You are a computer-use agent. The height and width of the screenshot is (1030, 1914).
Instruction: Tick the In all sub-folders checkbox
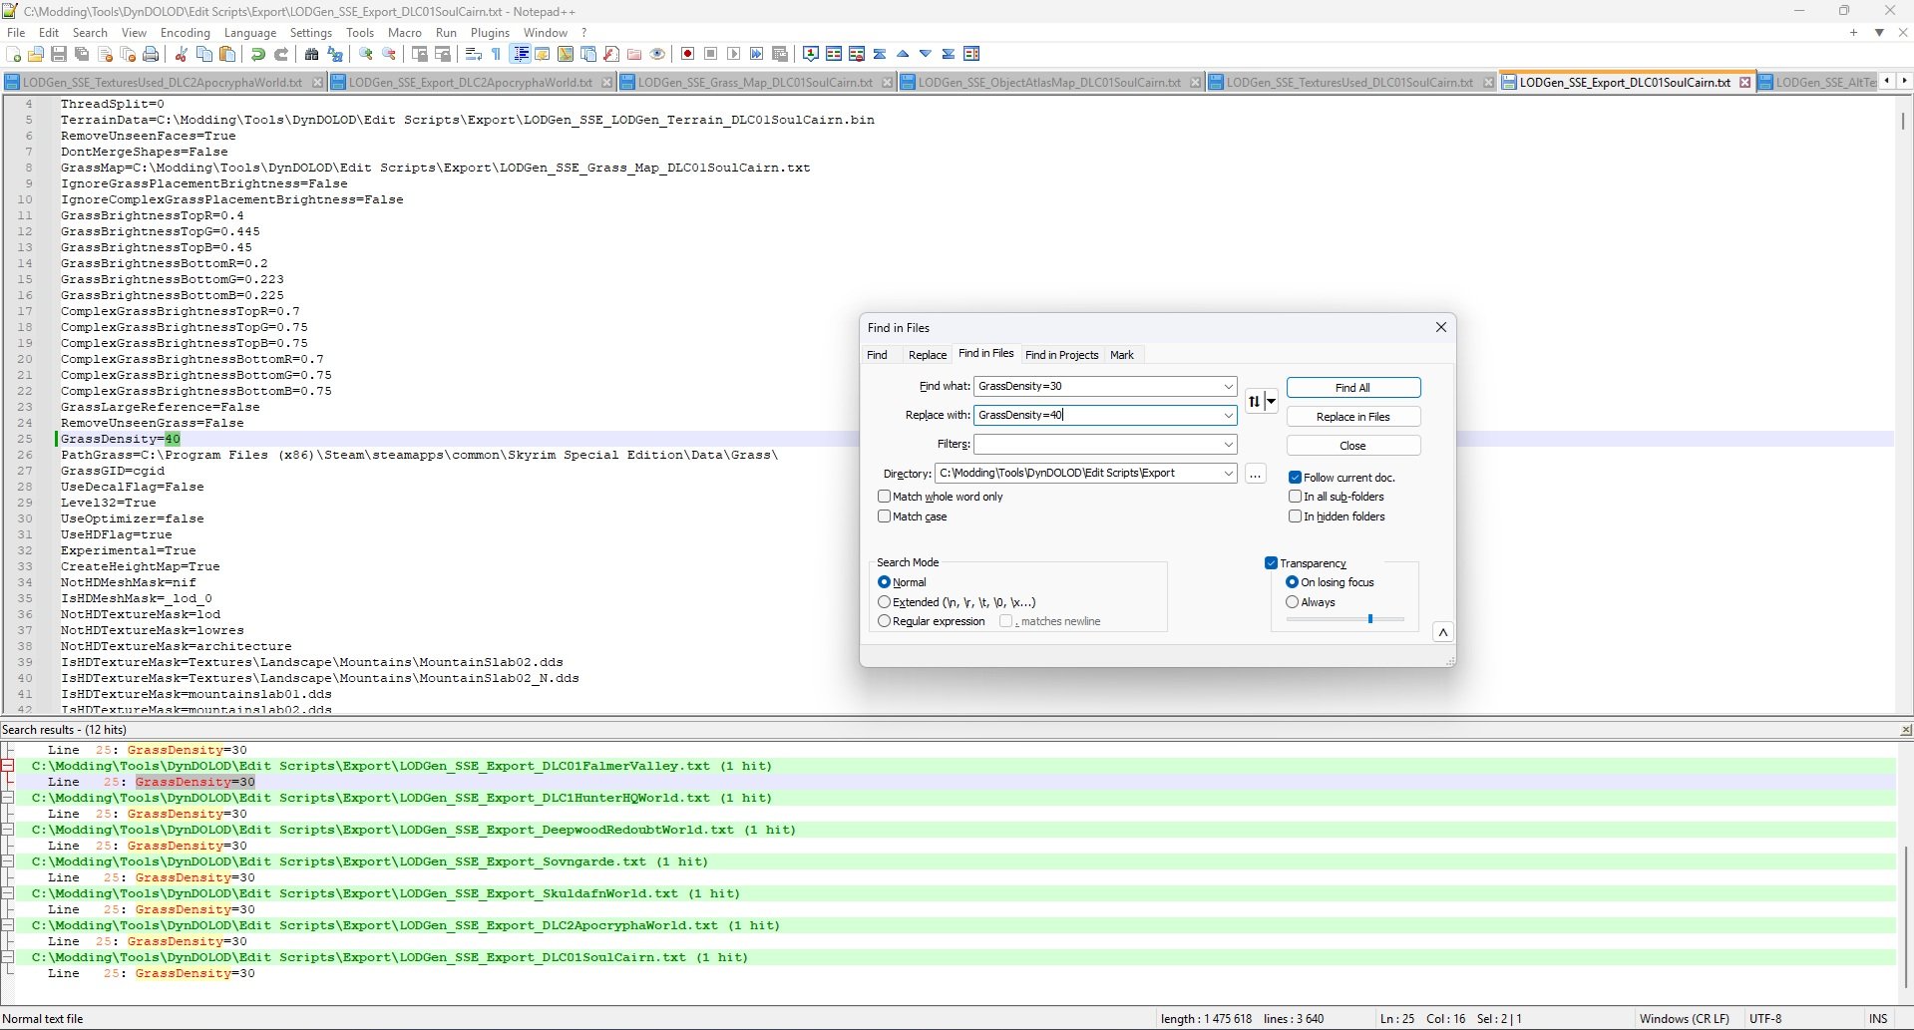point(1295,497)
